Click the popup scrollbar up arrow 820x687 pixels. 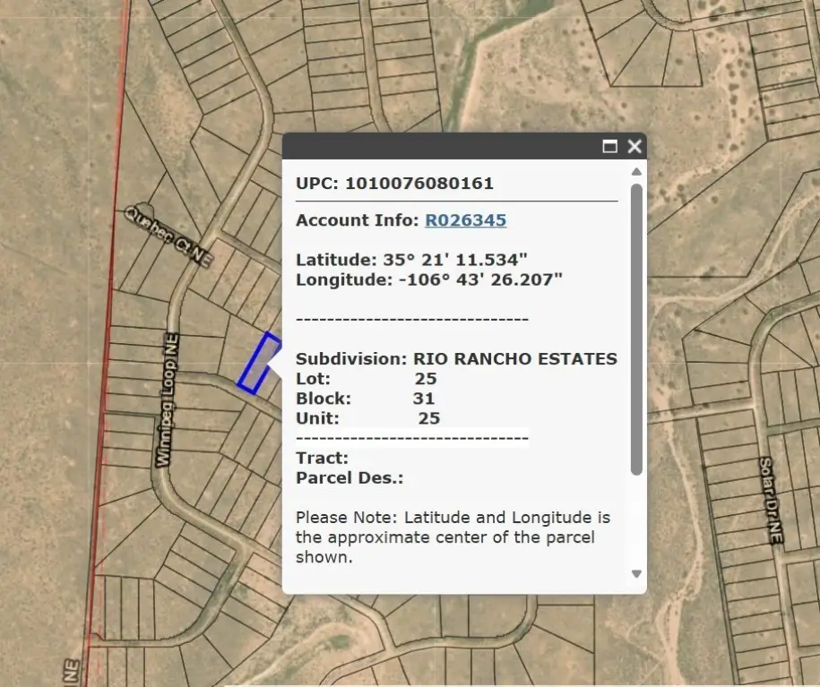(x=636, y=172)
